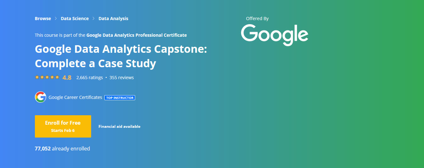The height and width of the screenshot is (168, 424).
Task: Open the Financial aid available link
Action: 119,127
